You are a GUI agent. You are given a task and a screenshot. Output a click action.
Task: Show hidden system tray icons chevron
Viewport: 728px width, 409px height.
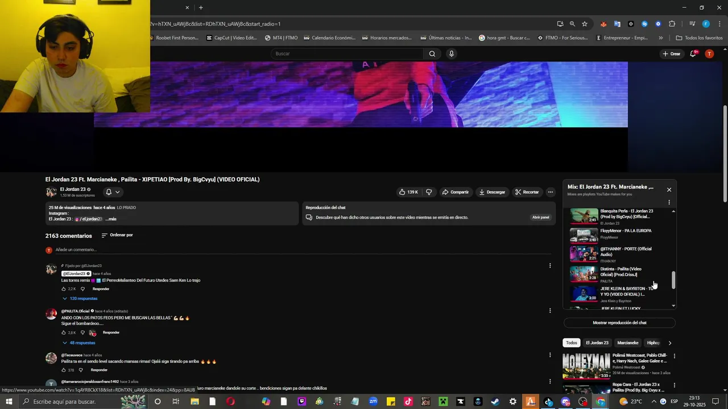coord(653,402)
